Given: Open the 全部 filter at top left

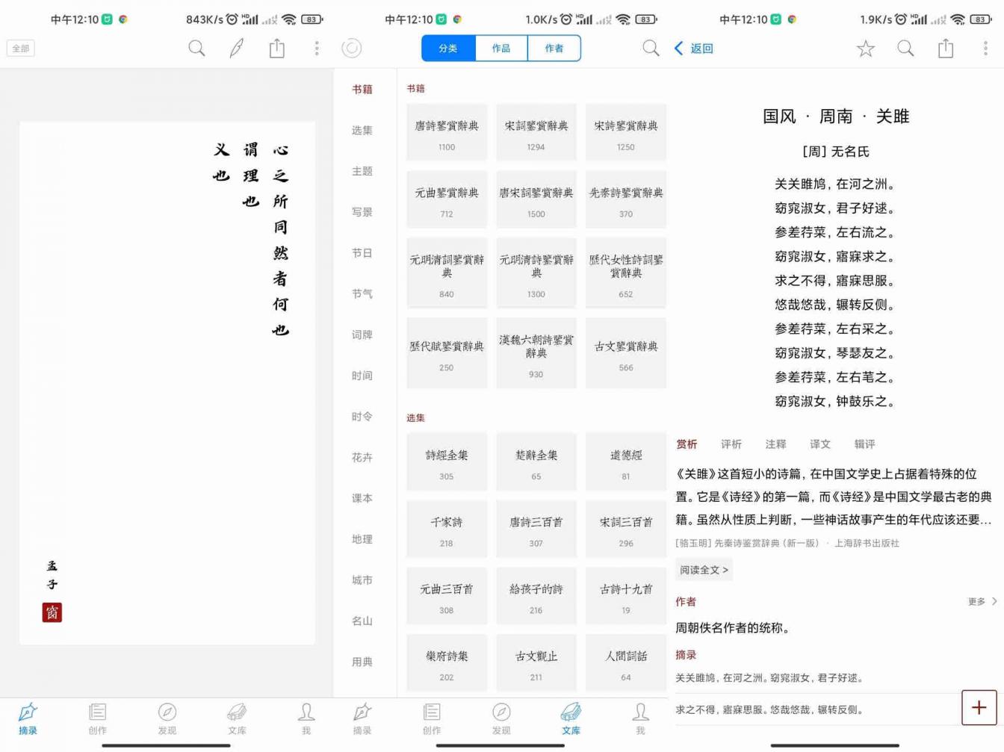Looking at the screenshot, I should pos(20,48).
